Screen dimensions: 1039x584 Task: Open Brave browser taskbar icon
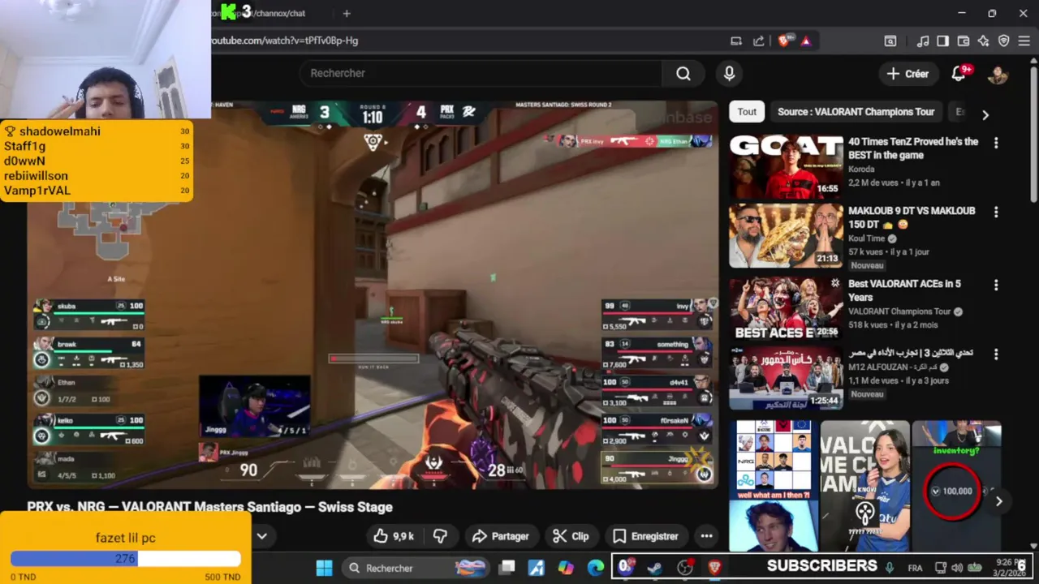pos(715,568)
